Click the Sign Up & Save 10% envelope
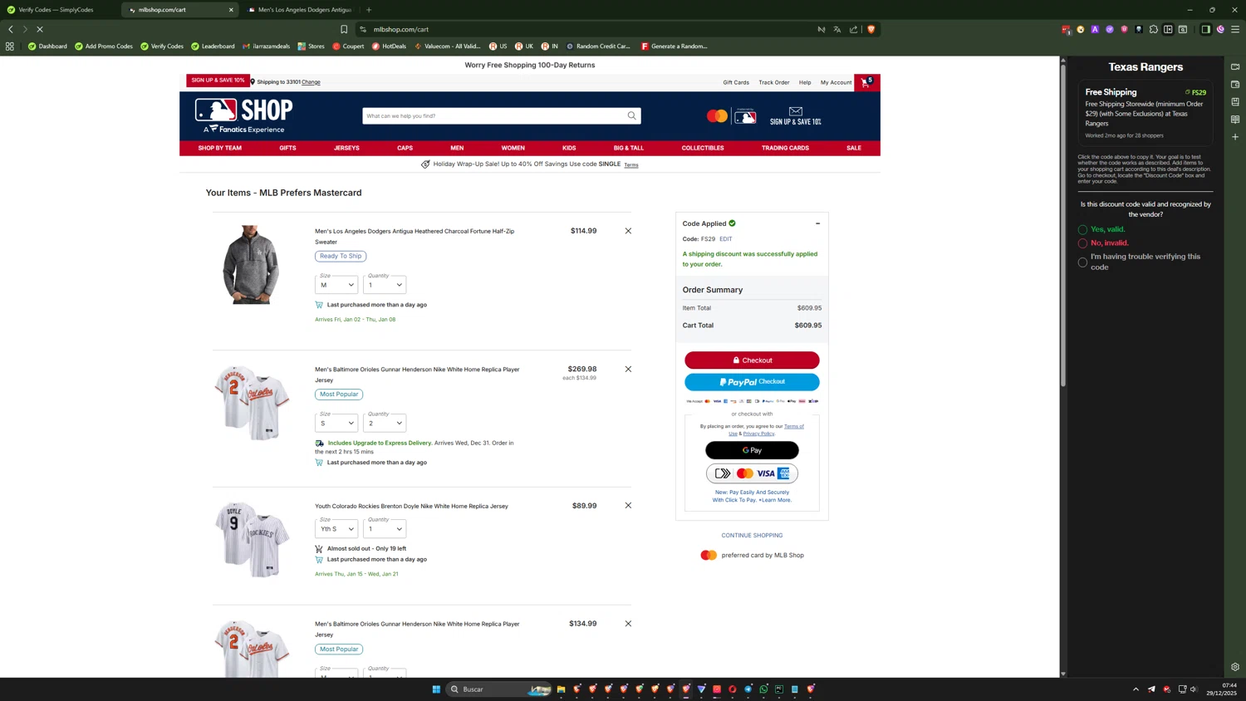The height and width of the screenshot is (701, 1246). pos(795,115)
